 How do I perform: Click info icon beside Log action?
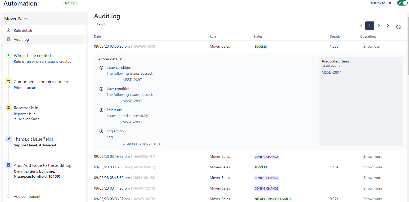(x=101, y=131)
